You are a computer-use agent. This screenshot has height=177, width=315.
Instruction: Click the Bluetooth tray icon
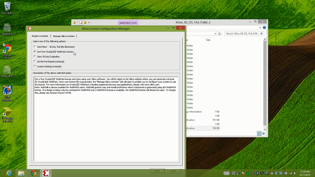(x=257, y=173)
